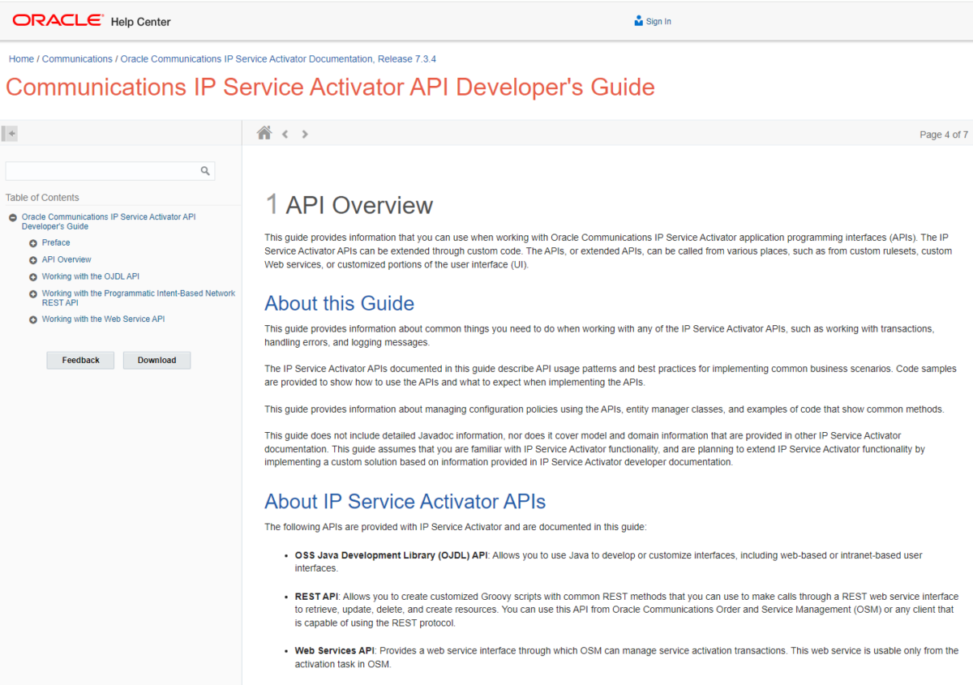Open API Overview in table of contents
This screenshot has width=973, height=685.
click(x=66, y=259)
